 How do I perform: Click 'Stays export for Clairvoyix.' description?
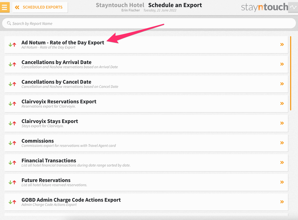point(42,126)
